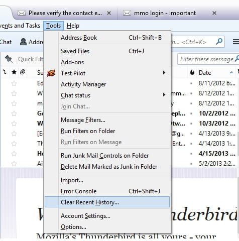Sort messages by Date column header
This screenshot has width=239, height=241.
point(215,73)
